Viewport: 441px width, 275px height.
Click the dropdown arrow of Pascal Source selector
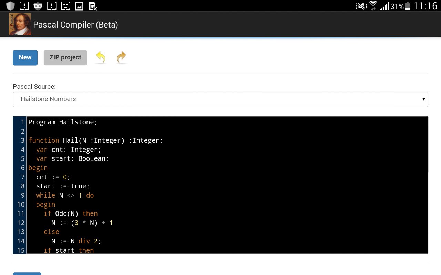tap(424, 99)
